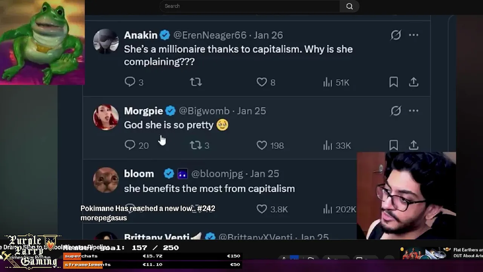Type in the Search field
The image size is (483, 272).
pos(249,6)
